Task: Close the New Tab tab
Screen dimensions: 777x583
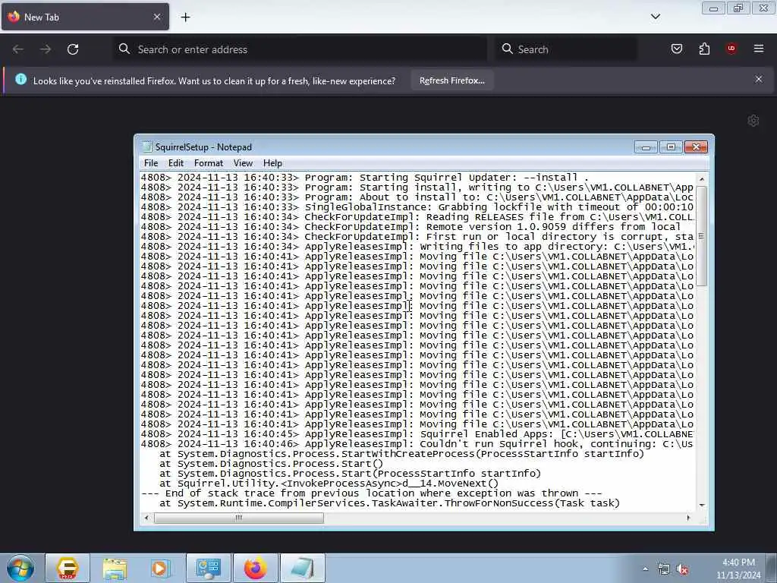Action: tap(157, 17)
